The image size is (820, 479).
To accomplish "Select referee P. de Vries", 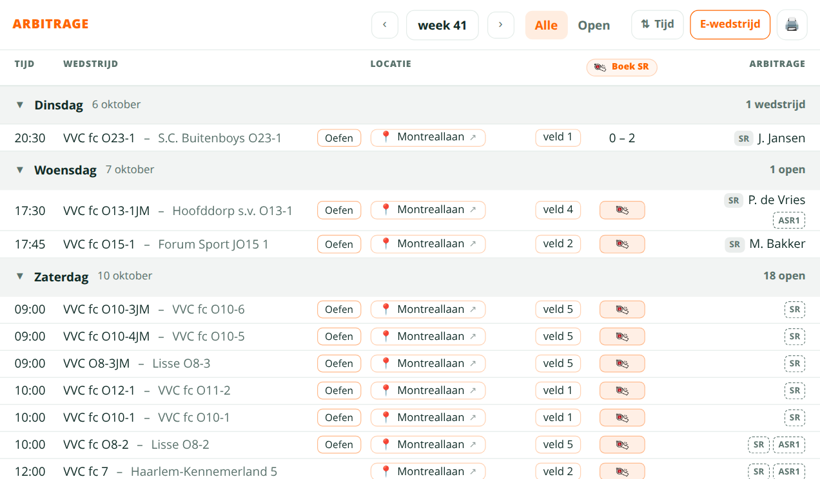I will coord(777,200).
